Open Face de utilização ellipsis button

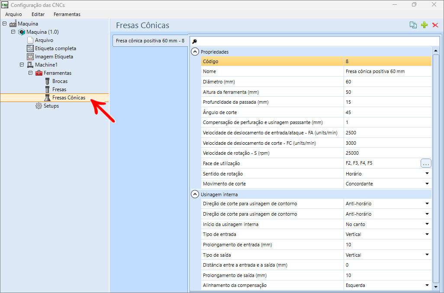click(x=426, y=163)
